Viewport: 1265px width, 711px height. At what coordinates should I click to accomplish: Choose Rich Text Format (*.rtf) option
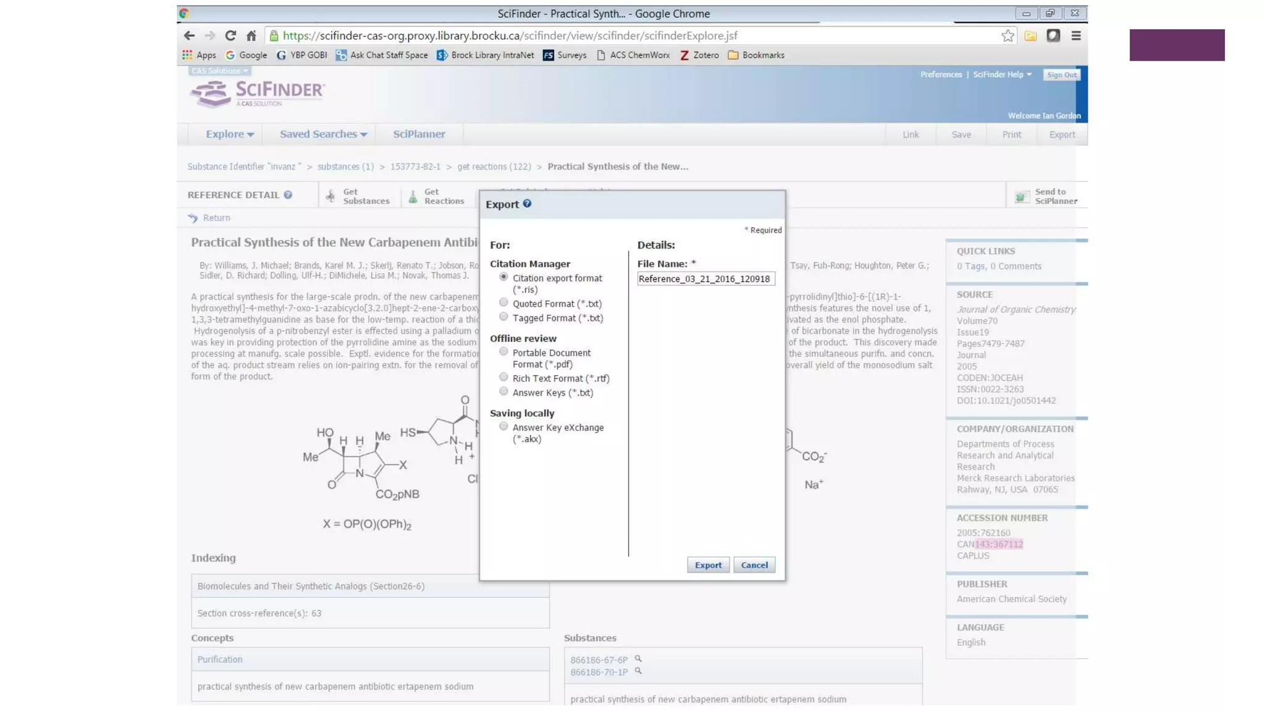(503, 377)
